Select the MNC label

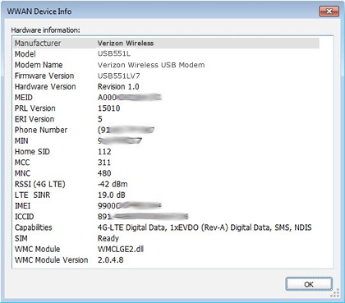pyautogui.click(x=22, y=173)
